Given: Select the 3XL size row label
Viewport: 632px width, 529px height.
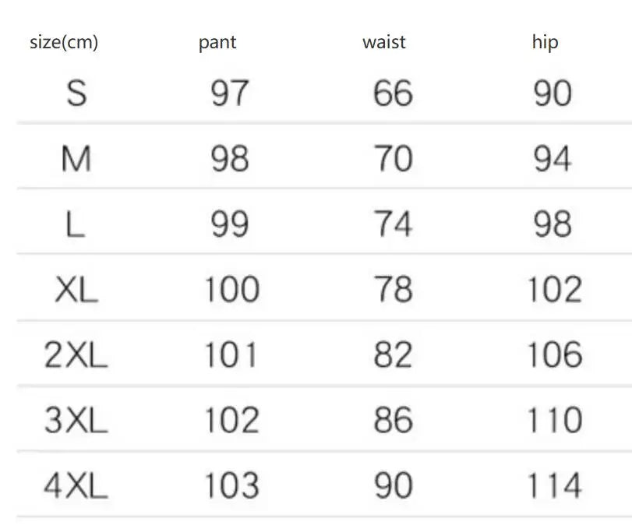Looking at the screenshot, I should click(x=76, y=420).
